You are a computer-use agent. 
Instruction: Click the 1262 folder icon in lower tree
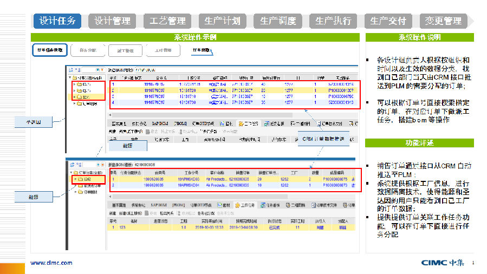point(80,179)
